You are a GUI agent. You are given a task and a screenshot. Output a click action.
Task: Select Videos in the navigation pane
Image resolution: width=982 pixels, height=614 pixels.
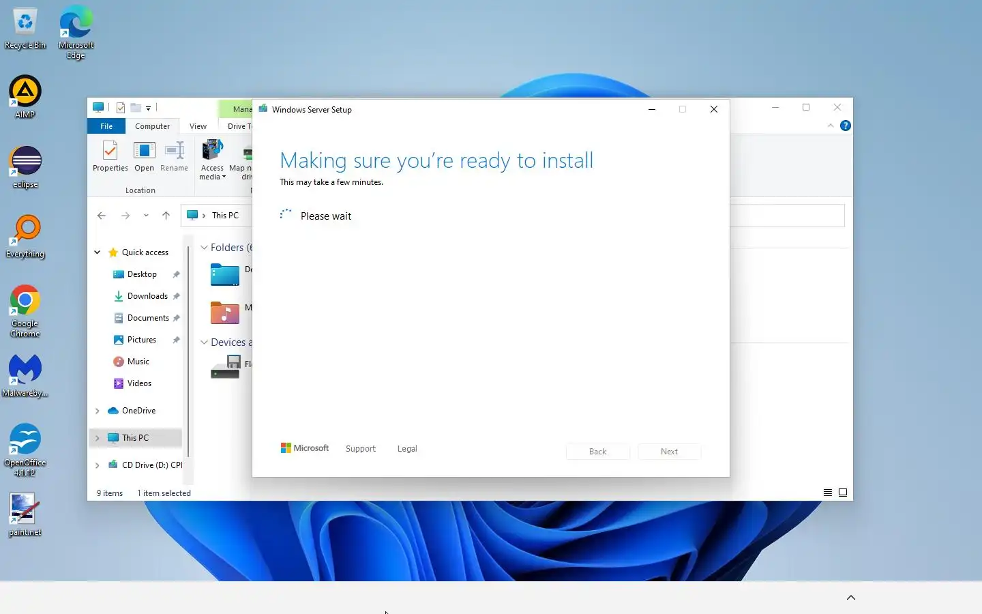[139, 383]
